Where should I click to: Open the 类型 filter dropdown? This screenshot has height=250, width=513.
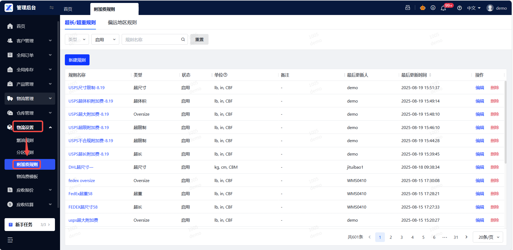click(77, 40)
